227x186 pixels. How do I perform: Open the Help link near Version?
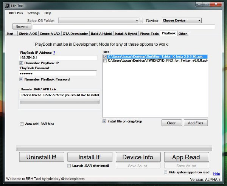point(216,174)
